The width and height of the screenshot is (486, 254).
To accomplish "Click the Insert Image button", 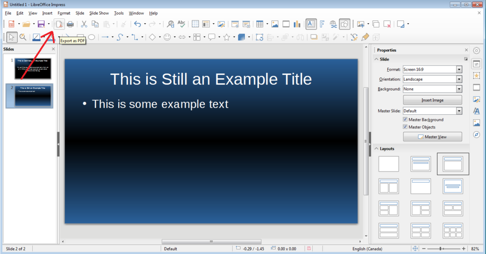I will (432, 100).
